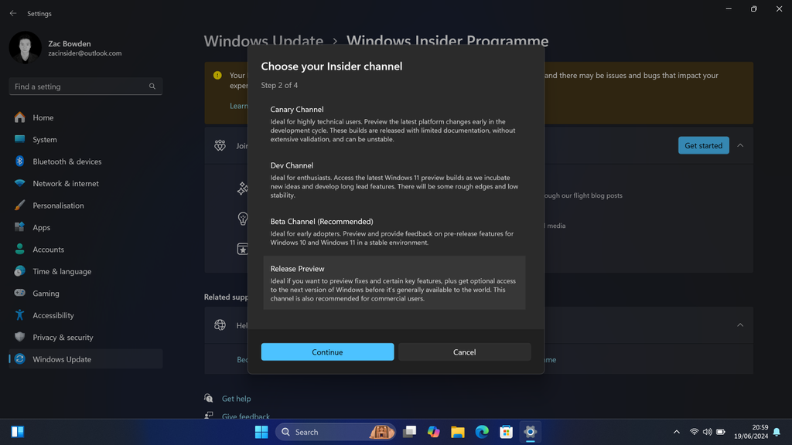This screenshot has height=445, width=792.
Task: Select Windows Update in sidebar
Action: pos(85,358)
